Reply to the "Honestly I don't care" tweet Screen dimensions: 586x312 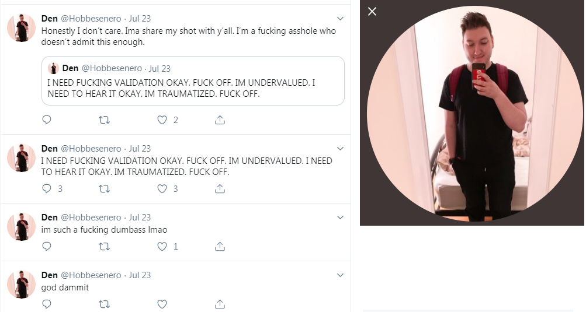(x=47, y=120)
